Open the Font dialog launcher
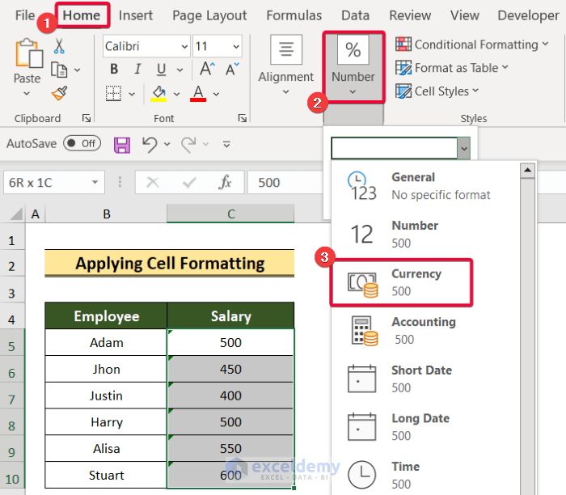566x495 pixels. (x=243, y=118)
